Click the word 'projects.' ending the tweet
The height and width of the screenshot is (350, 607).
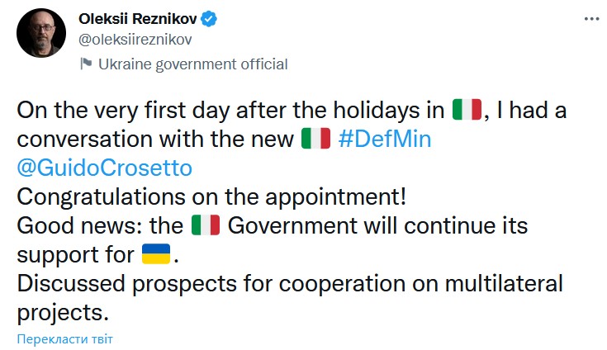pos(63,313)
